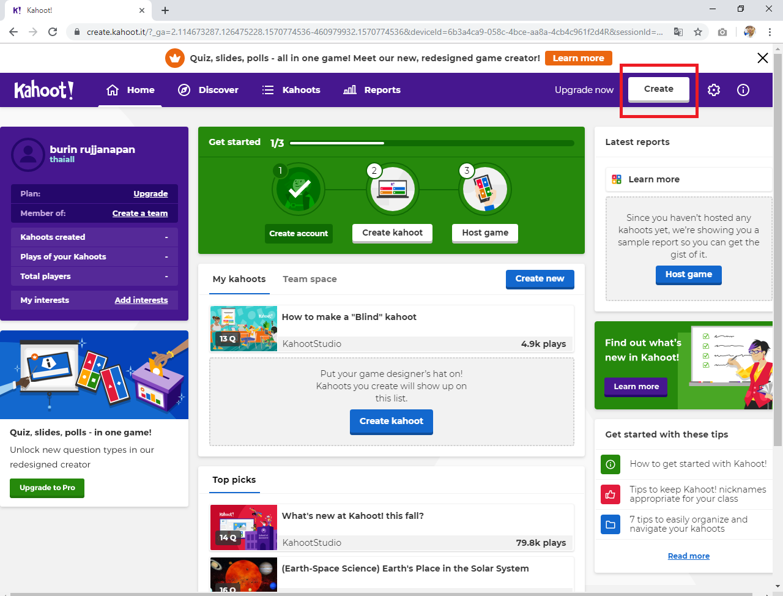Click the Upgrade to Pro button

click(x=47, y=488)
